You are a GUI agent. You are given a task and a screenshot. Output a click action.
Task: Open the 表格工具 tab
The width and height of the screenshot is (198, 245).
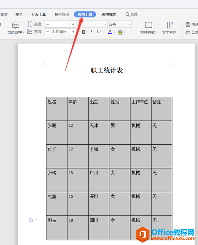pos(85,14)
